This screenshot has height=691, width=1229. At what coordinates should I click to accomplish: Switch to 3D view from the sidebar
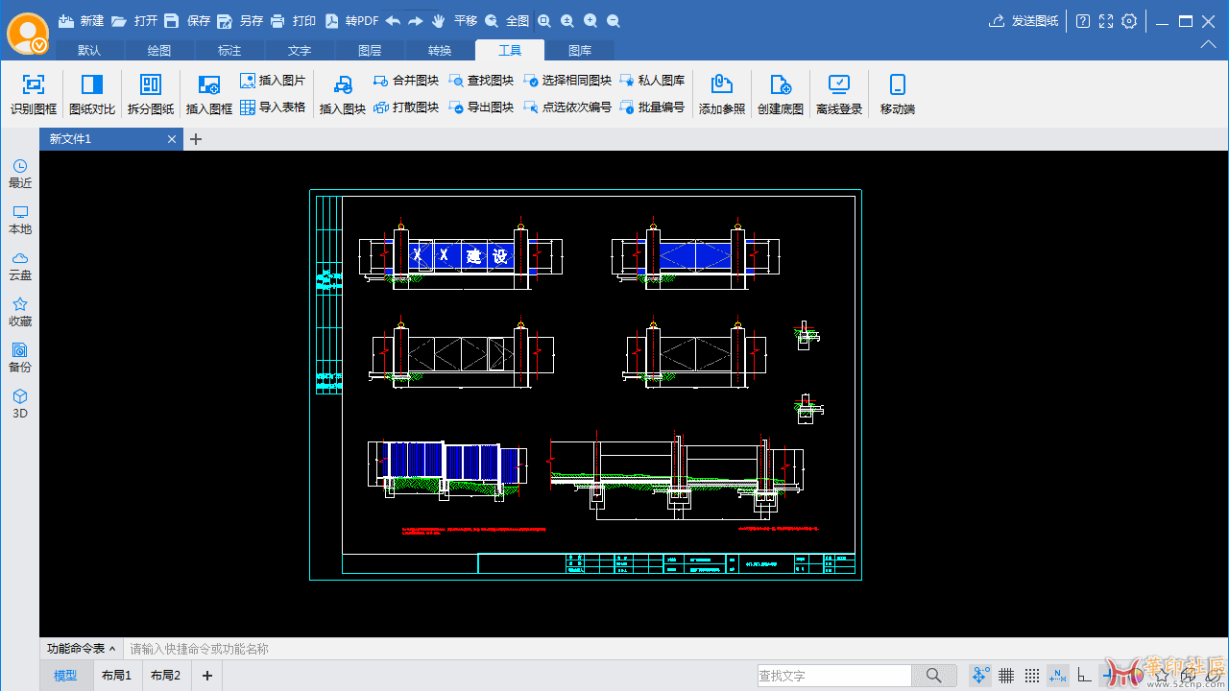click(20, 404)
